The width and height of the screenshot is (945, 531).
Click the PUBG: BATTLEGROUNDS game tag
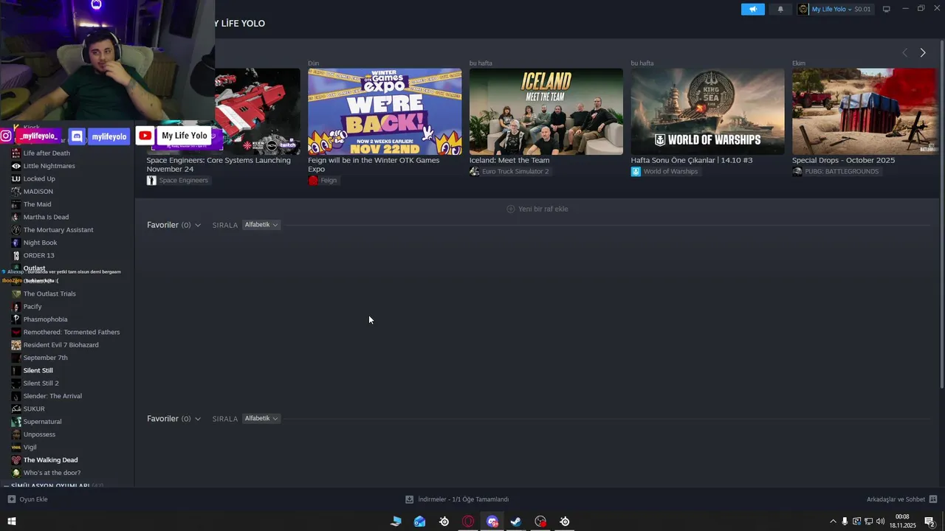[x=836, y=172]
